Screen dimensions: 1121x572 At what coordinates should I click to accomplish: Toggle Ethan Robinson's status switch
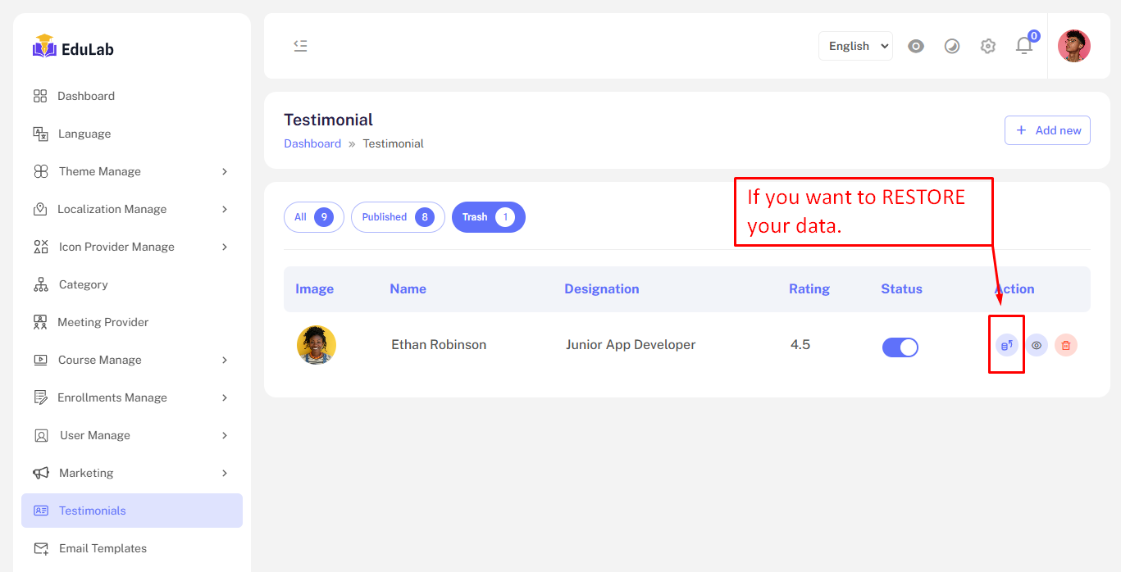click(900, 347)
